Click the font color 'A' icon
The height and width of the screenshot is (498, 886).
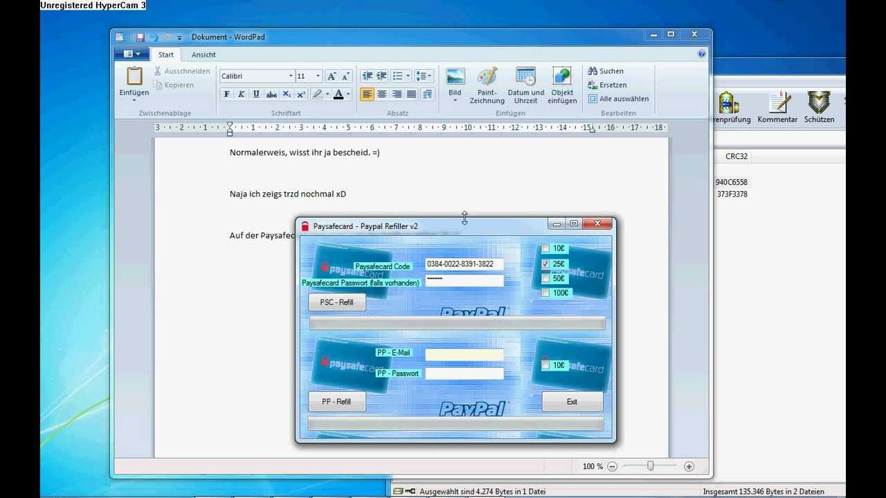point(338,94)
